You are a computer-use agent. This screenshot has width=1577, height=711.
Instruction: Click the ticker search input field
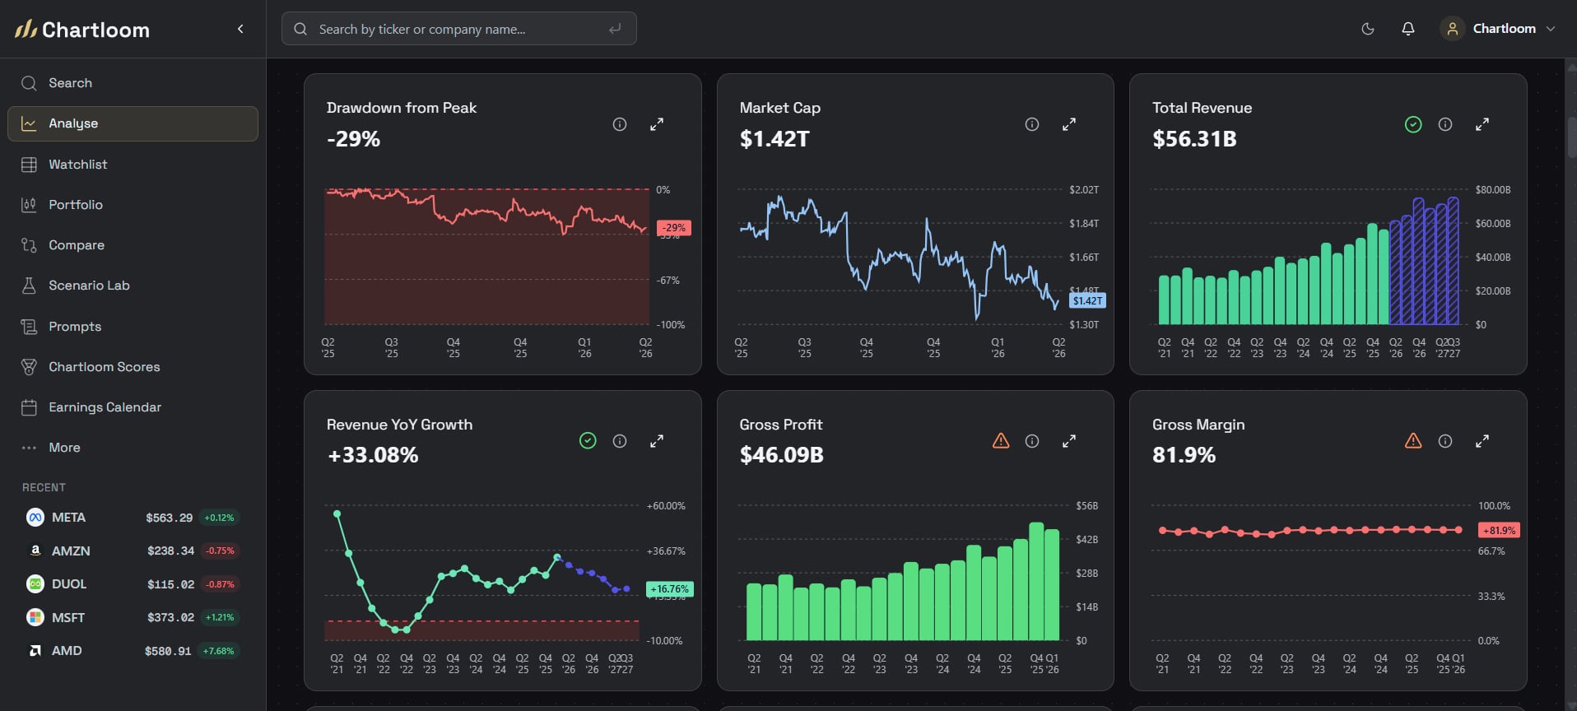(458, 29)
